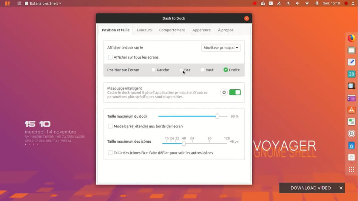
Task: Open the user account tray icon
Action: [353, 3]
